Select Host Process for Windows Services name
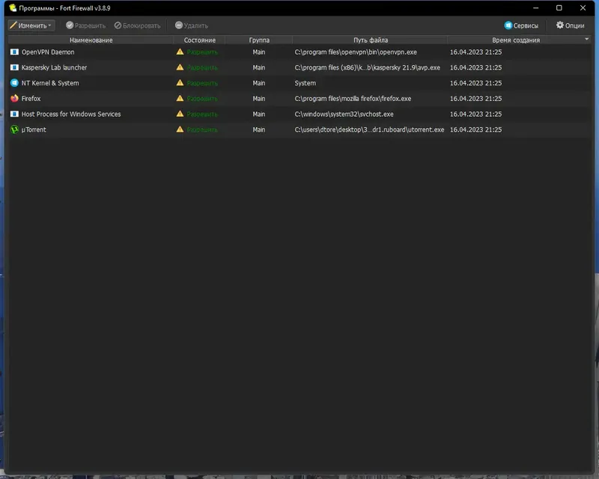 click(71, 115)
